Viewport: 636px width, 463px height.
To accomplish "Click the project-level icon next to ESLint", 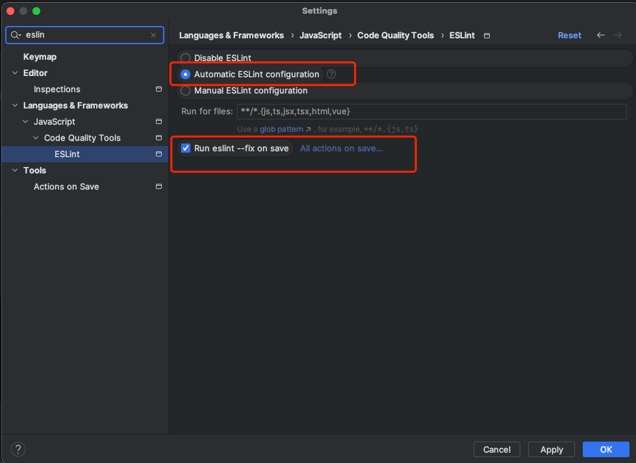I will click(x=158, y=154).
